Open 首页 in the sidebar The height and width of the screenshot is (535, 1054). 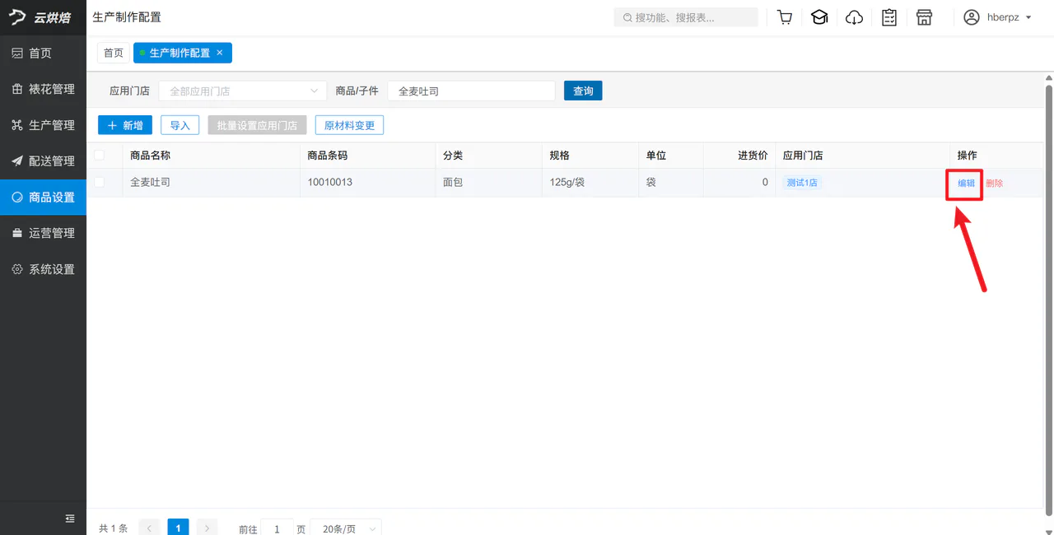[x=43, y=53]
